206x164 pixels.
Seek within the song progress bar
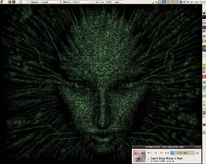pos(183,153)
